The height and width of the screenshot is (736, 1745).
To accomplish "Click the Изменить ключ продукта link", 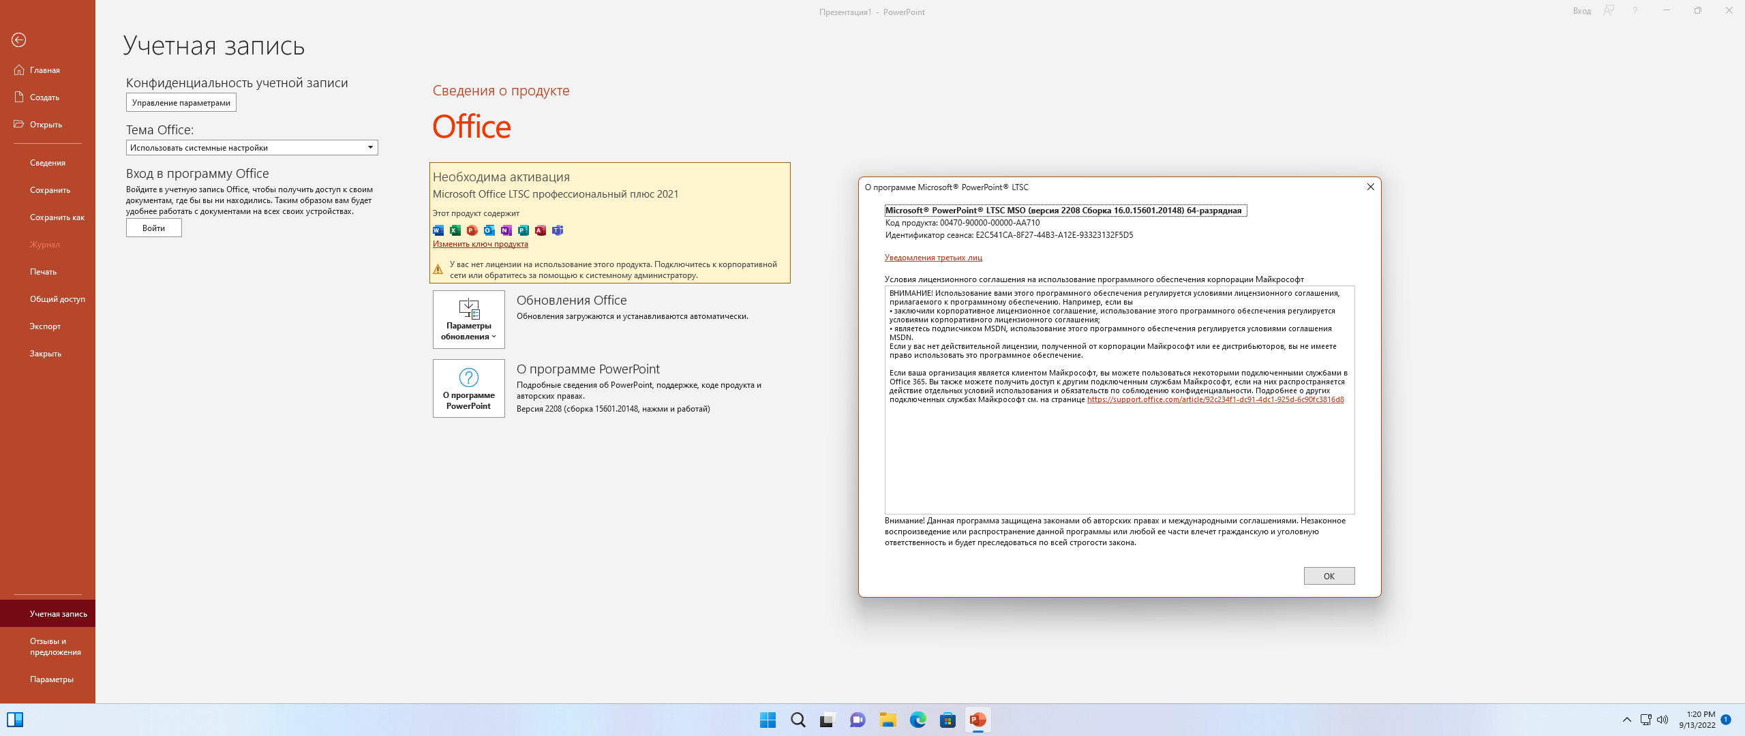I will pyautogui.click(x=481, y=244).
